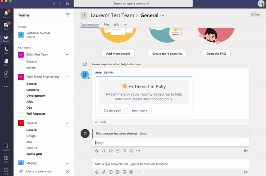Open more options for Polly Teams Engineering
This screenshot has height=176, width=266.
[68, 77]
